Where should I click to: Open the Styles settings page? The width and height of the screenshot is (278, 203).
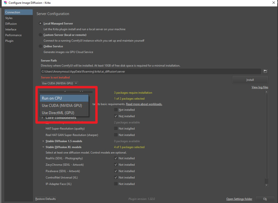[x=18, y=18]
